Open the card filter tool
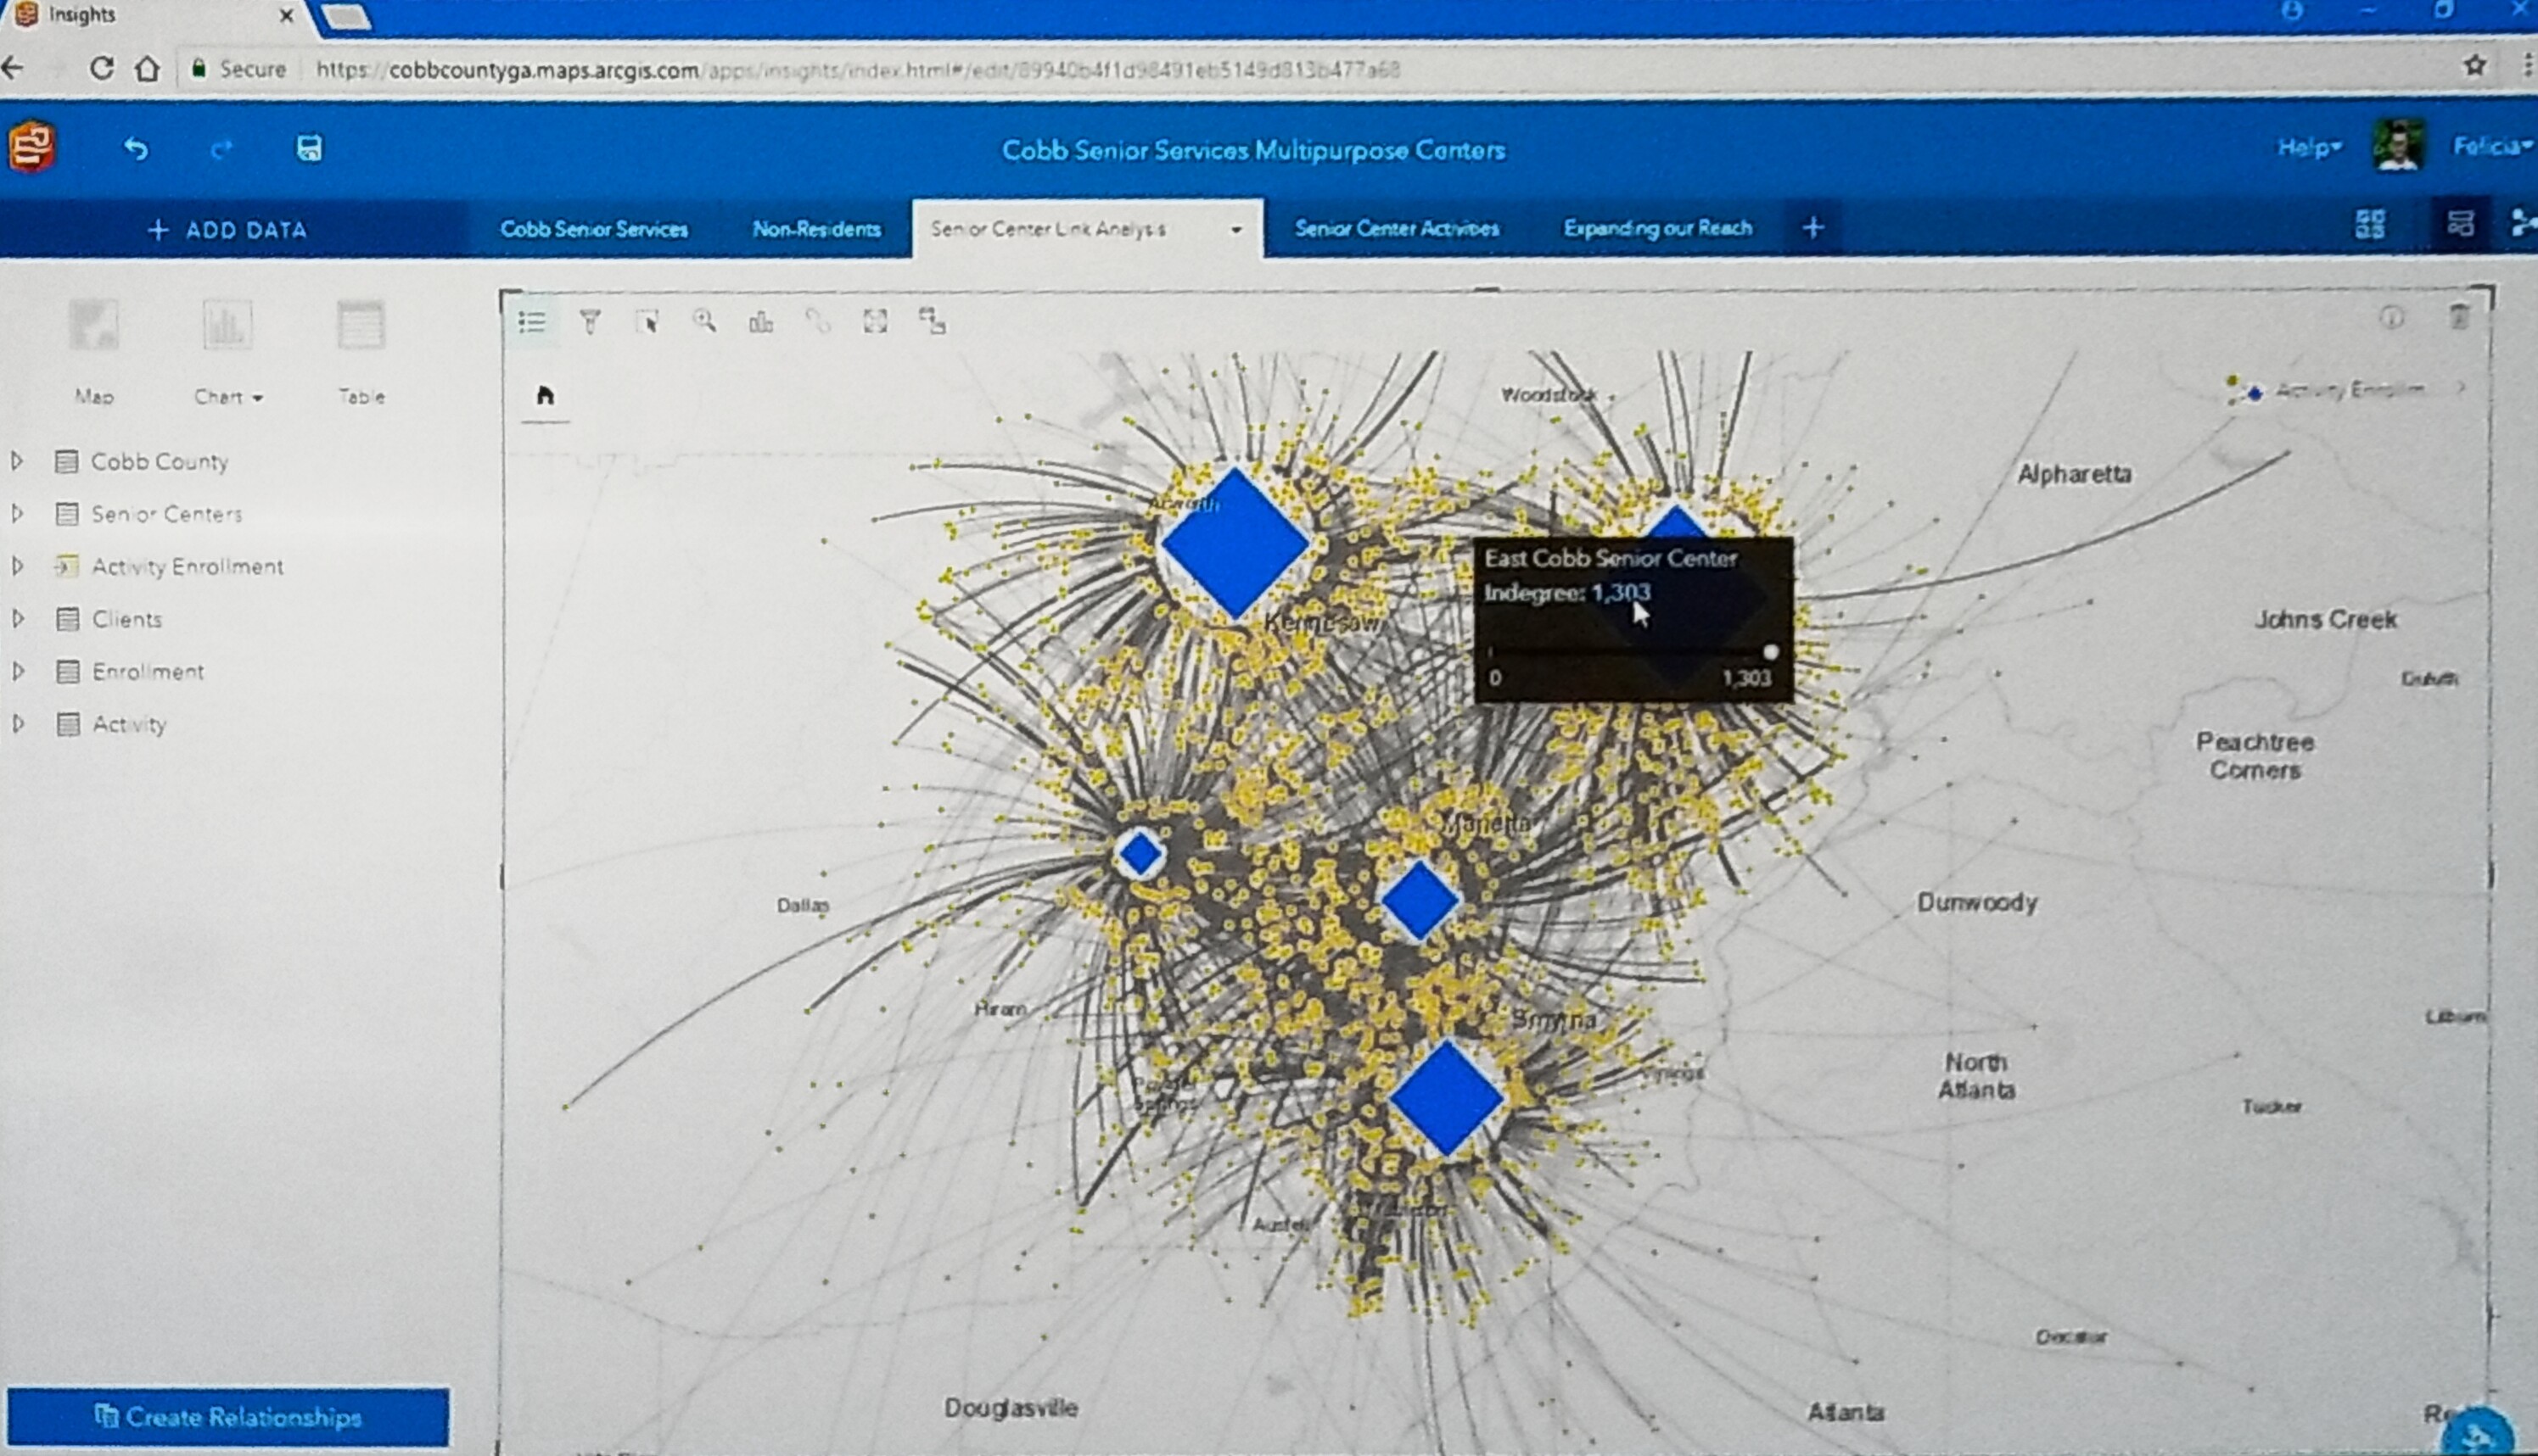2538x1456 pixels. [591, 322]
